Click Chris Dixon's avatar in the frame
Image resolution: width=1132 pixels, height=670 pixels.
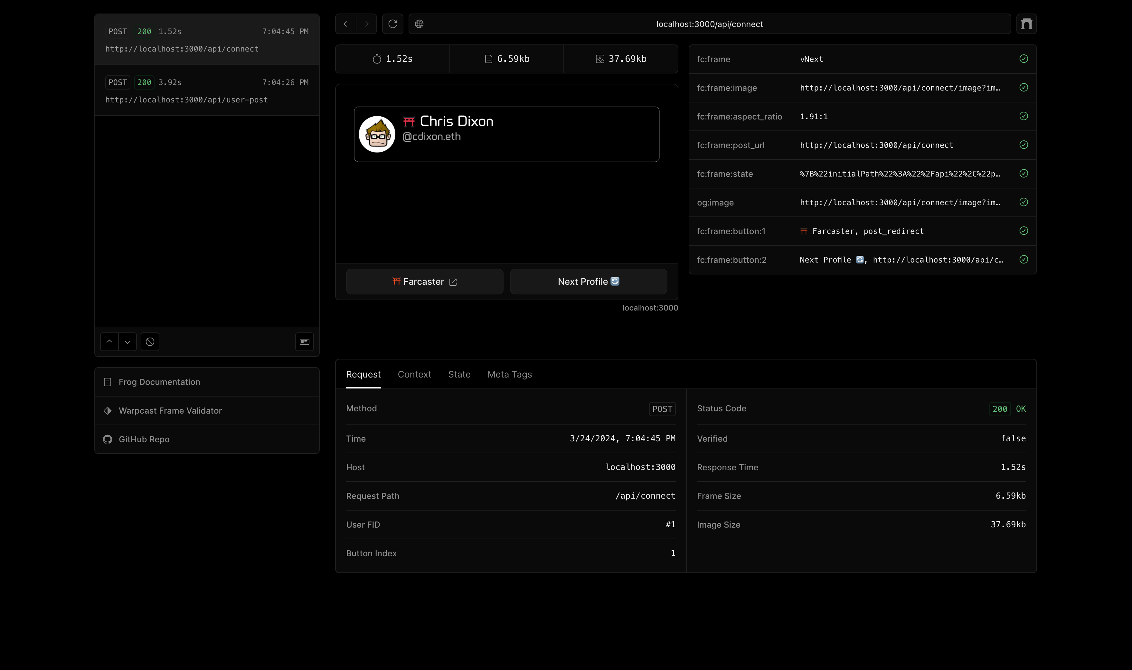click(x=377, y=134)
